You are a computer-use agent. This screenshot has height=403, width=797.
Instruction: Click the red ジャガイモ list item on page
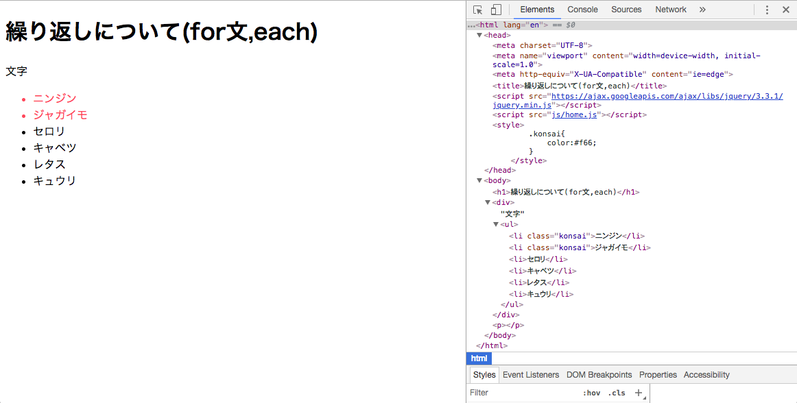click(60, 115)
